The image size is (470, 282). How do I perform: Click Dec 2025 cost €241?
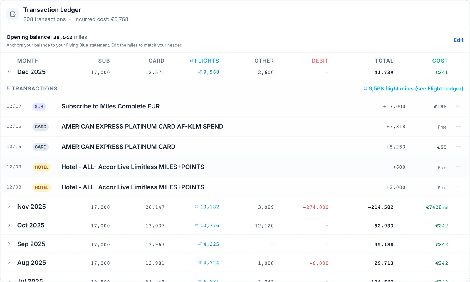click(x=442, y=73)
